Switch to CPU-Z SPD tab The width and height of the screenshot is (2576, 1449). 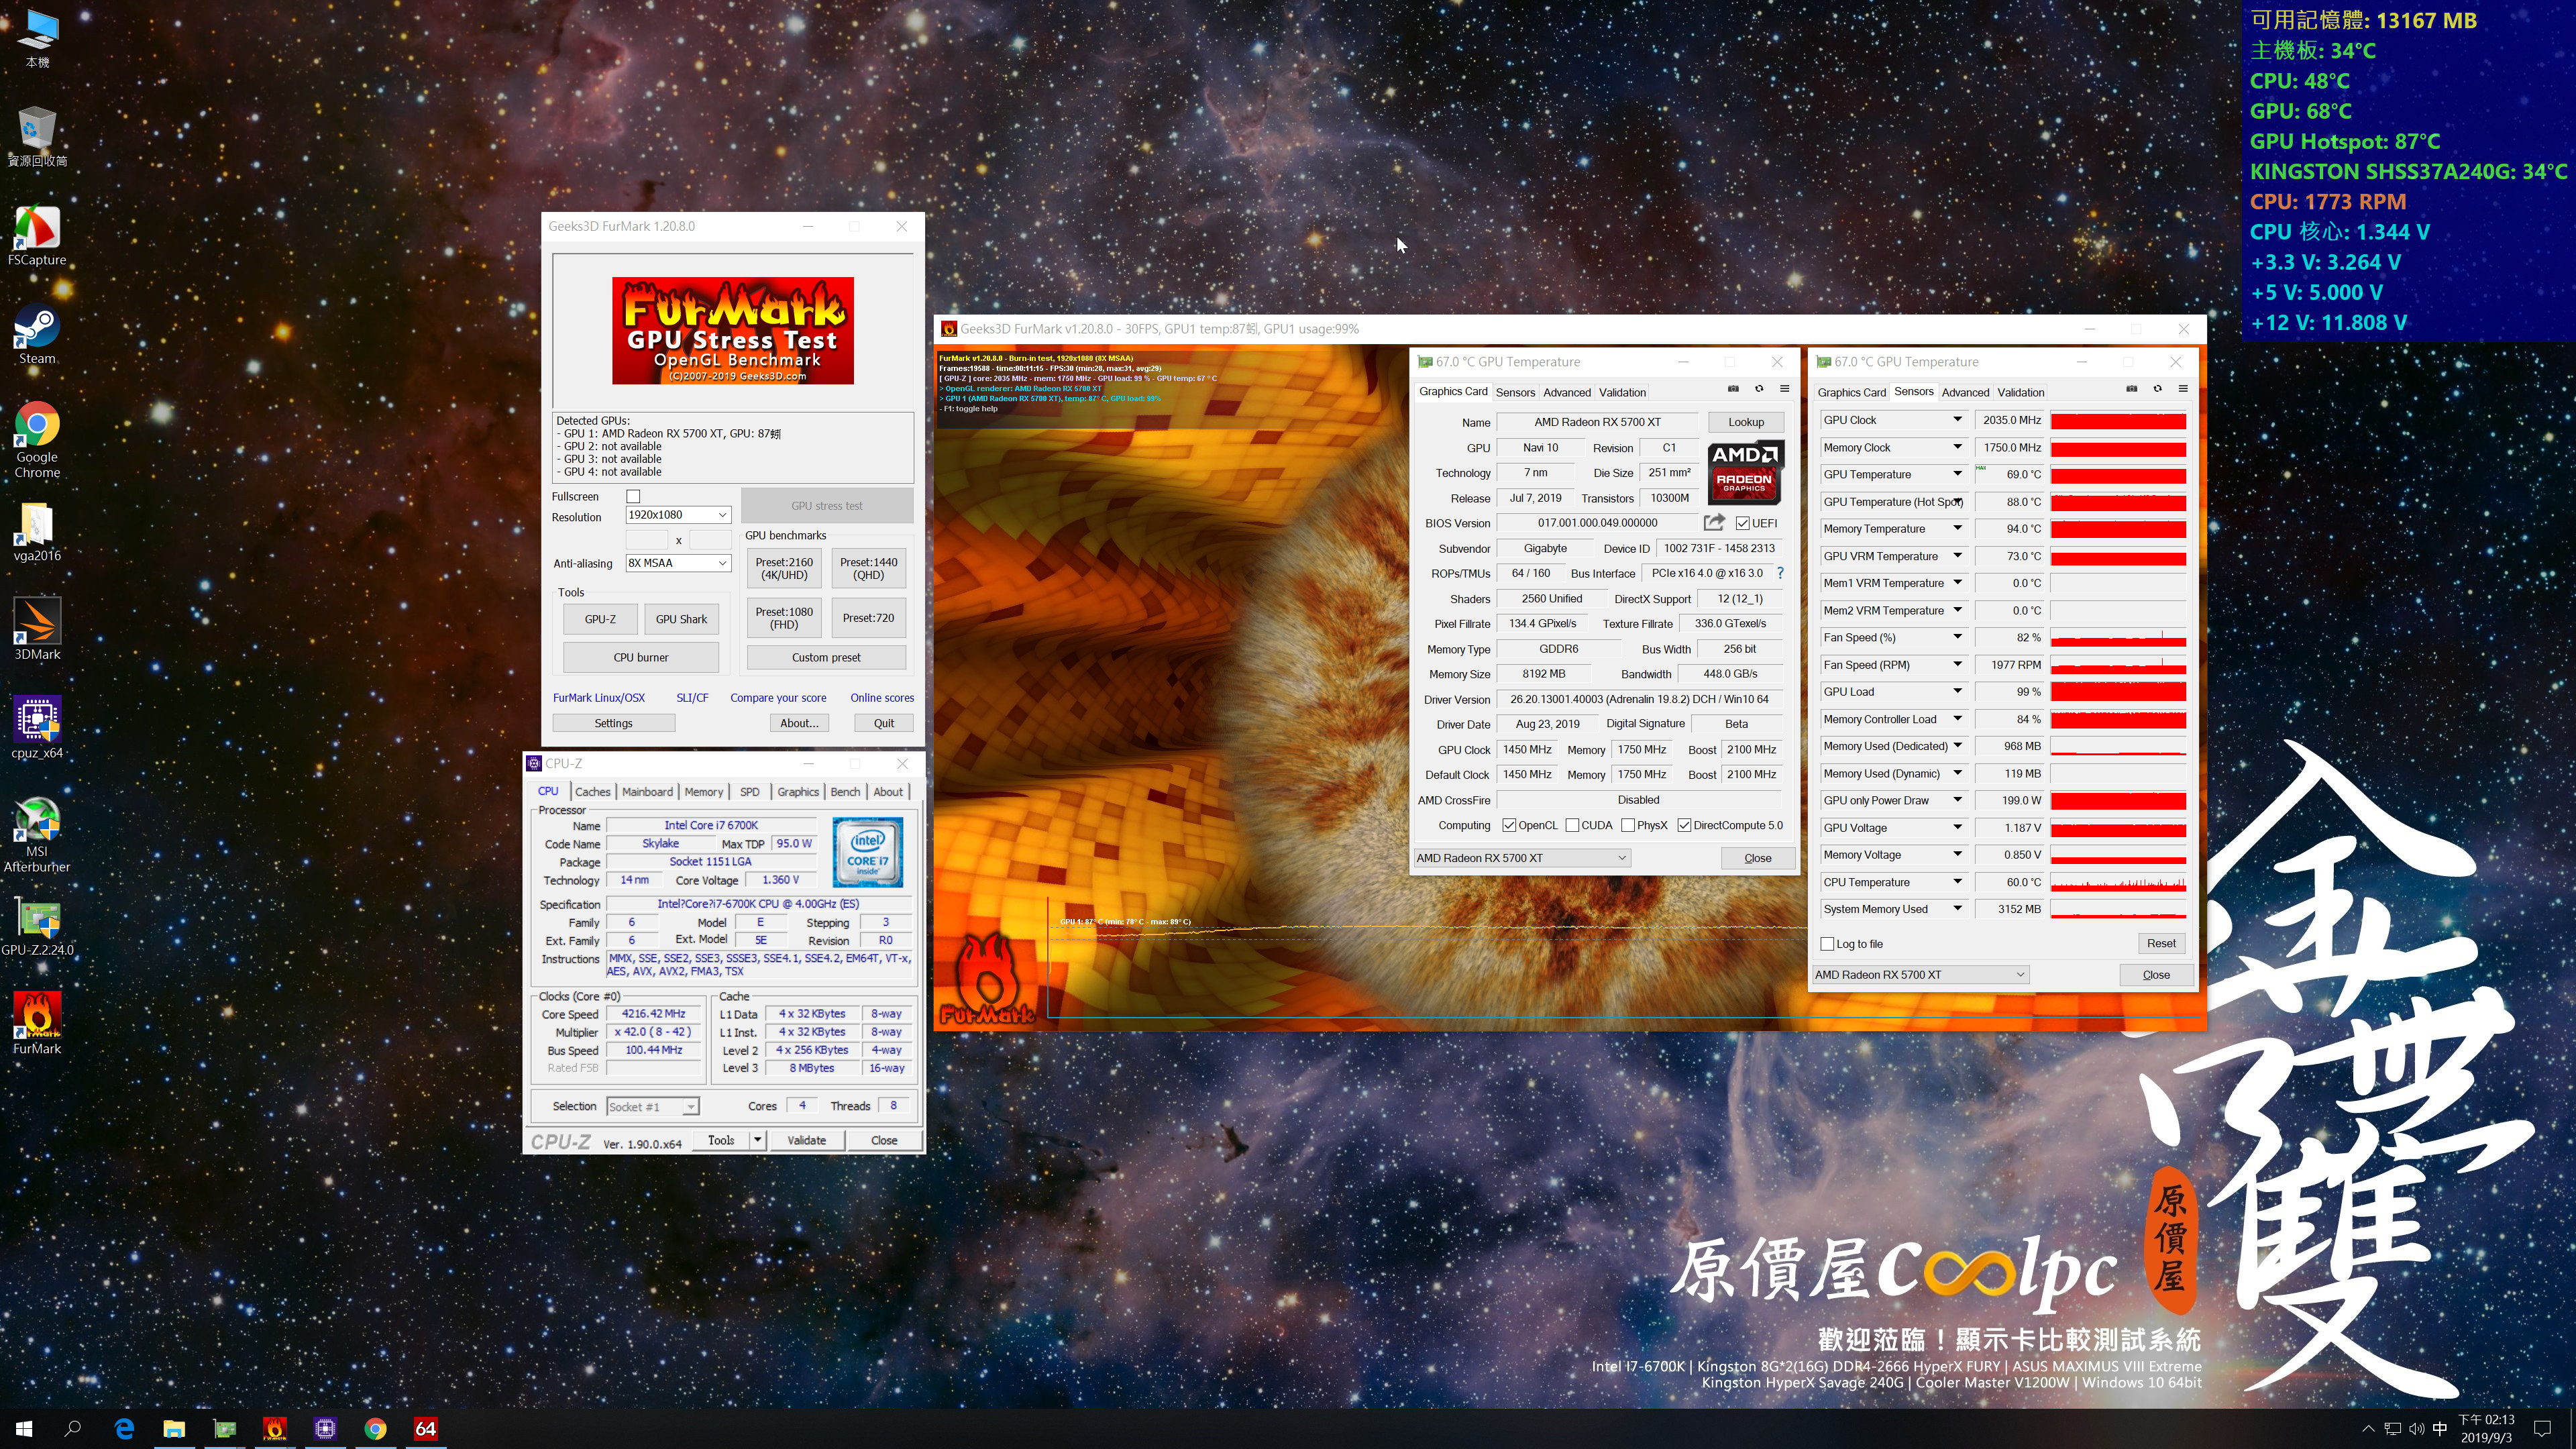click(749, 791)
